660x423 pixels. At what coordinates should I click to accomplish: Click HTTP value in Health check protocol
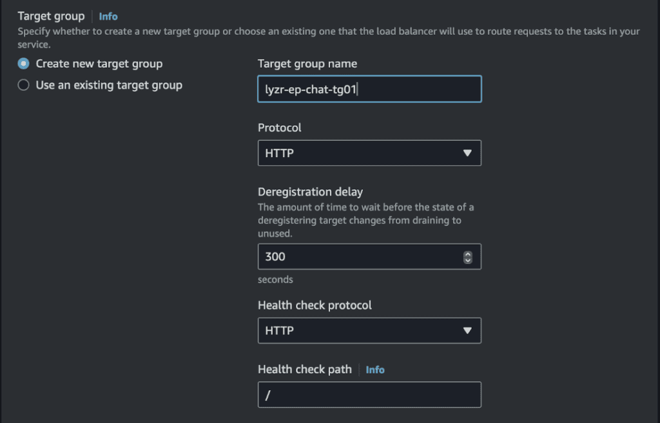[280, 330]
